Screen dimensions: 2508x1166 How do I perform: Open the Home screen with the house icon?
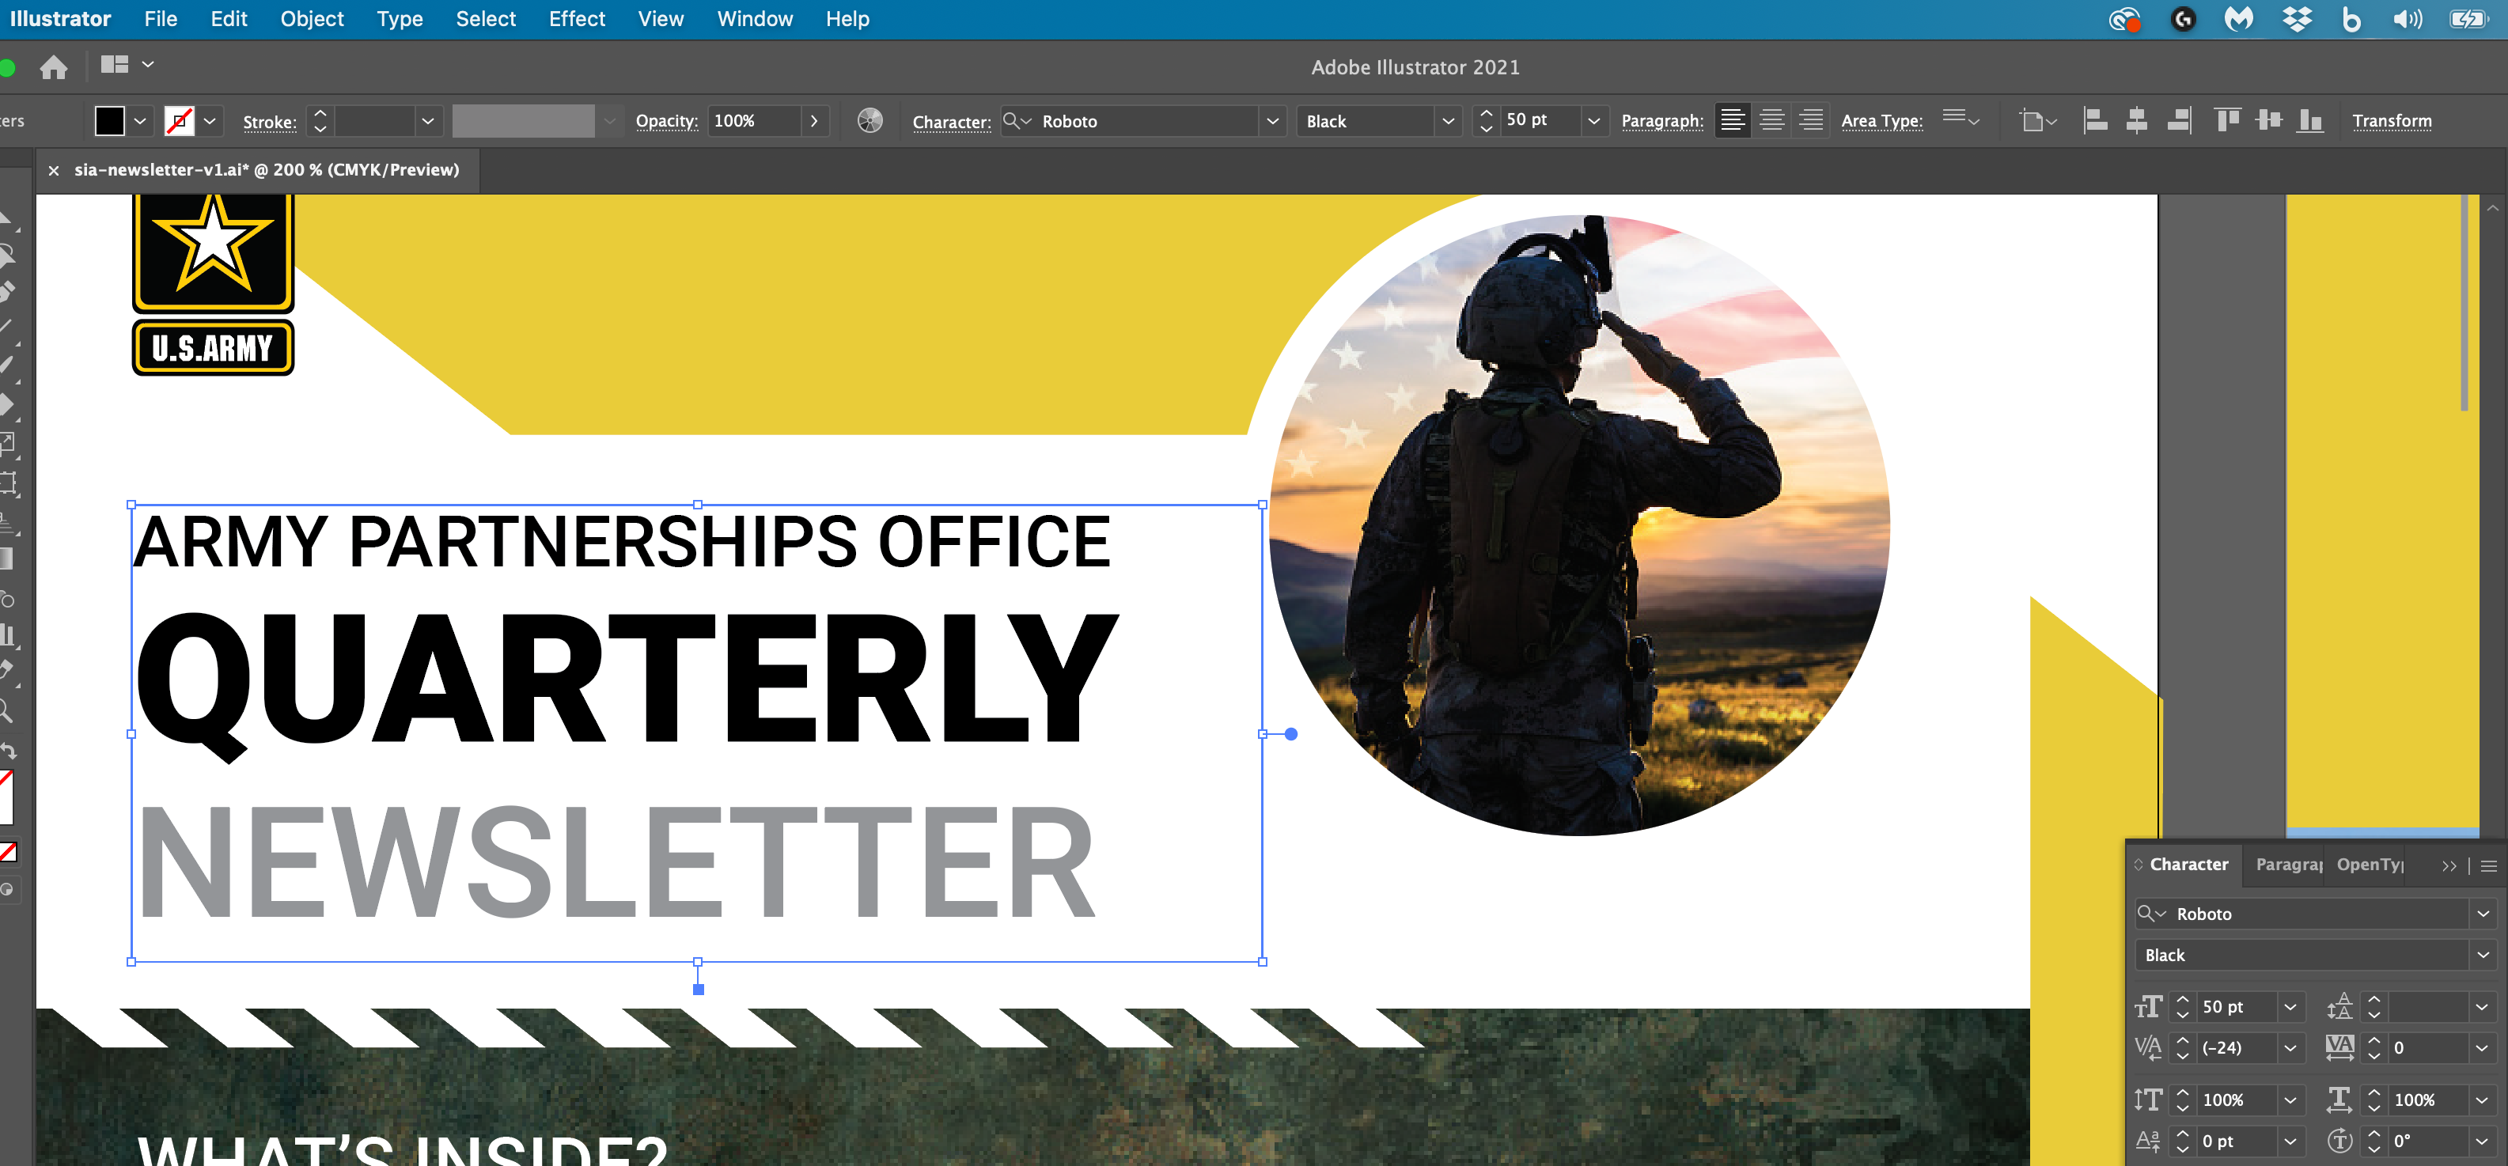54,65
